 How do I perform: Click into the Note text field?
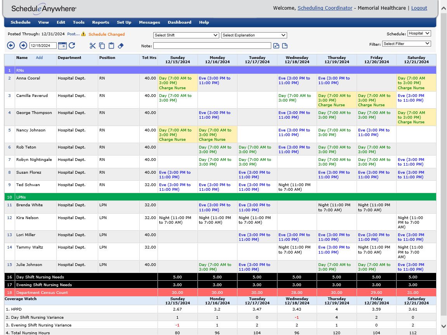[212, 46]
